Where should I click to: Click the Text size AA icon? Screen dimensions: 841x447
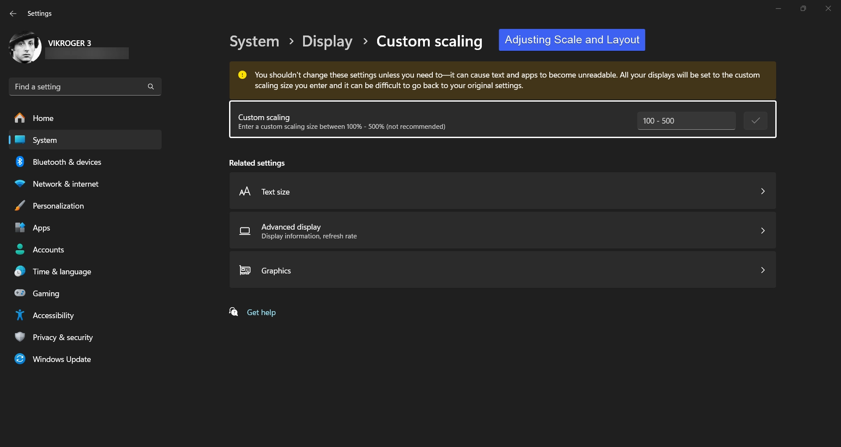coord(245,192)
